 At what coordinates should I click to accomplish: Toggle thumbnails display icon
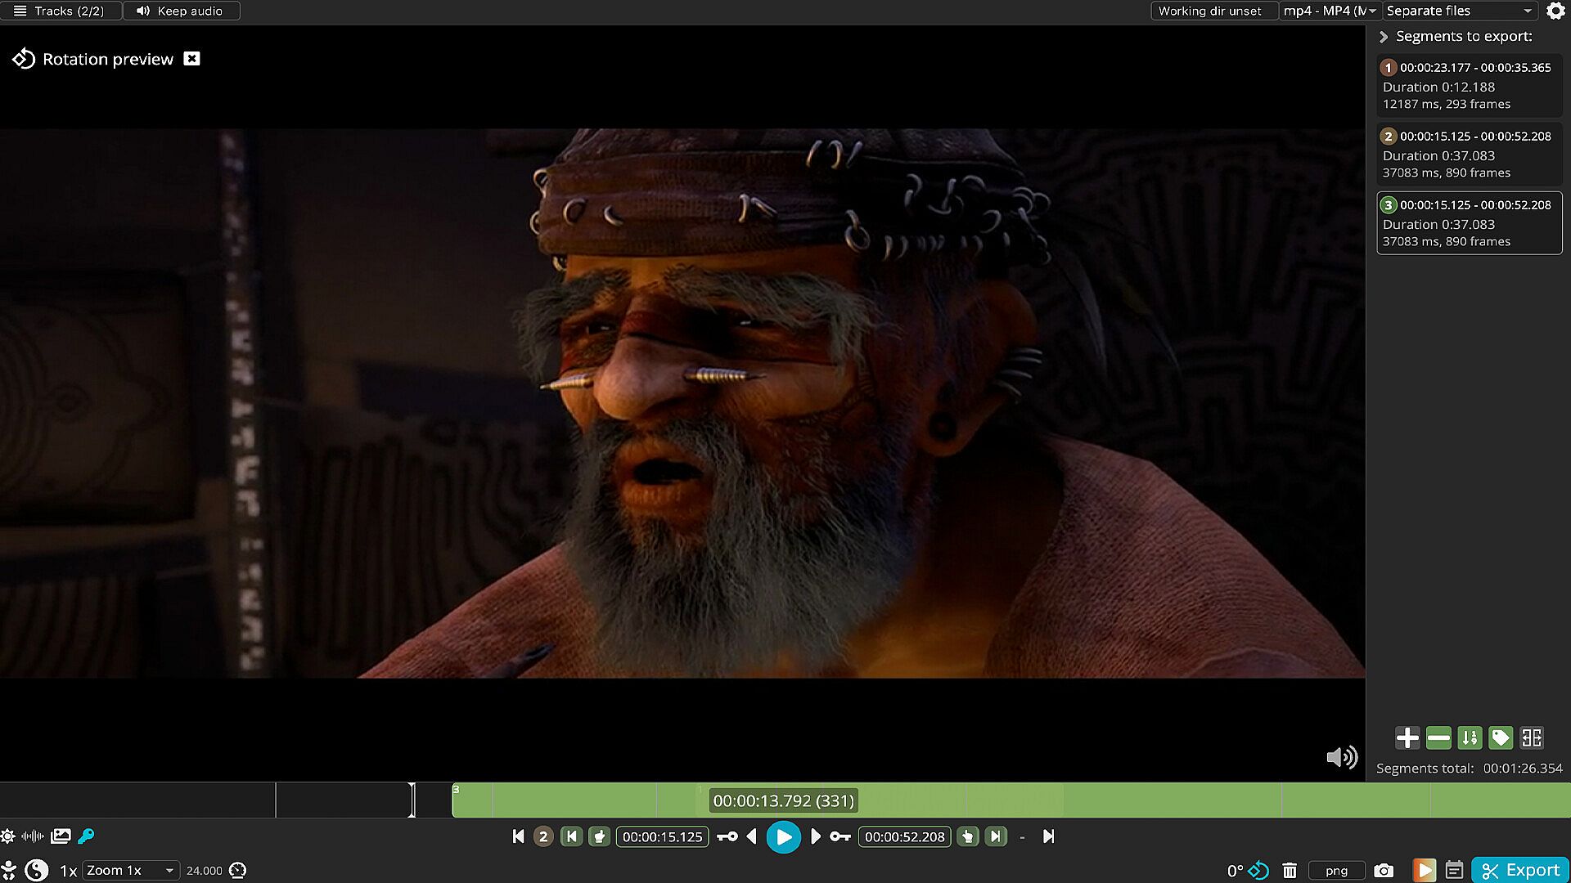tap(61, 836)
